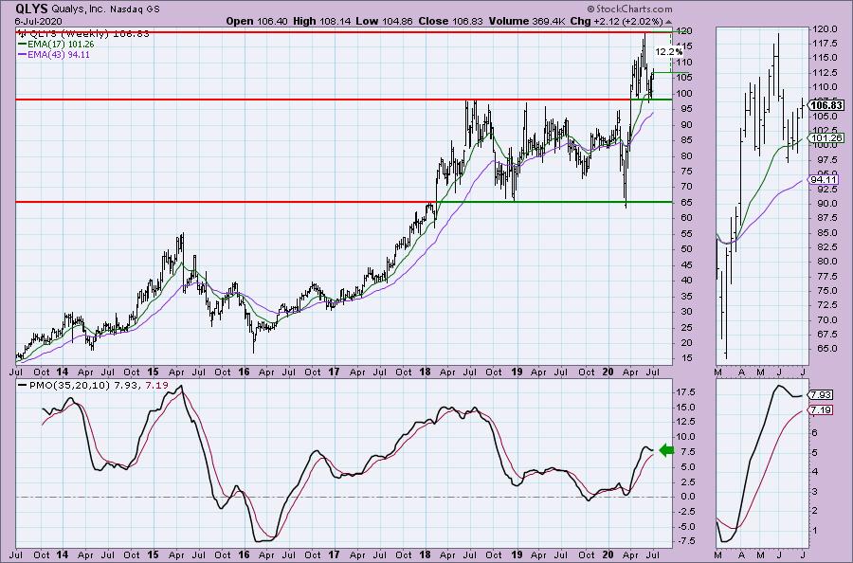Click the 17.5 label on PMO axis

coord(687,392)
